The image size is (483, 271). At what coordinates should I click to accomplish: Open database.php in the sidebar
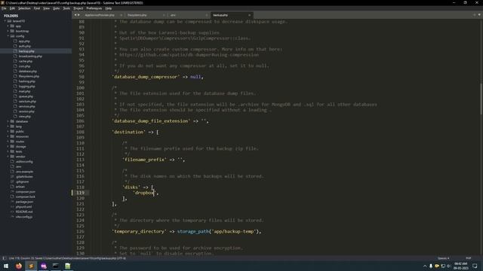point(27,72)
